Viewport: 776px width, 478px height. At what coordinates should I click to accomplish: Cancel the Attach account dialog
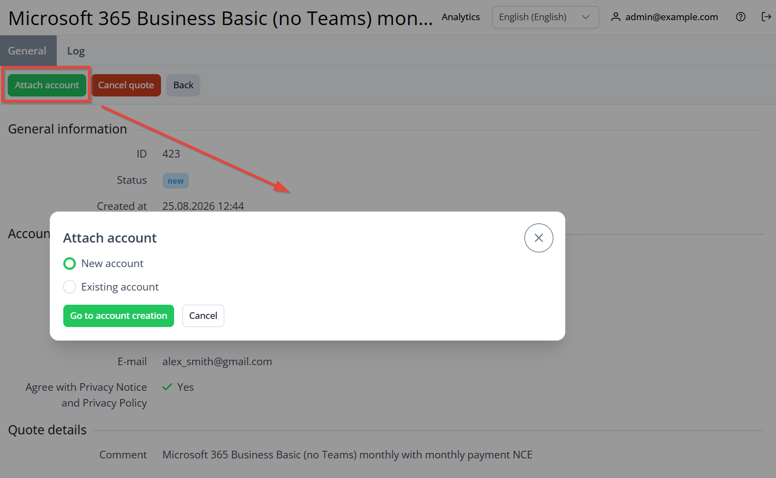[203, 316]
